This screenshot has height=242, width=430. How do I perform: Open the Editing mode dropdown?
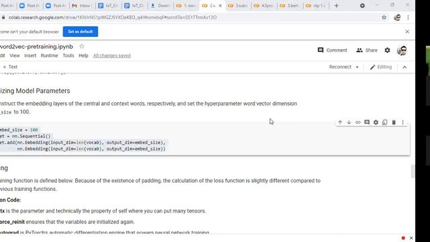[x=381, y=67]
